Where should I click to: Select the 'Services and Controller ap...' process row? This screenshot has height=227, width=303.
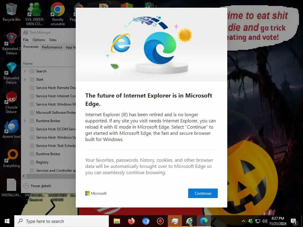[x=49, y=171]
